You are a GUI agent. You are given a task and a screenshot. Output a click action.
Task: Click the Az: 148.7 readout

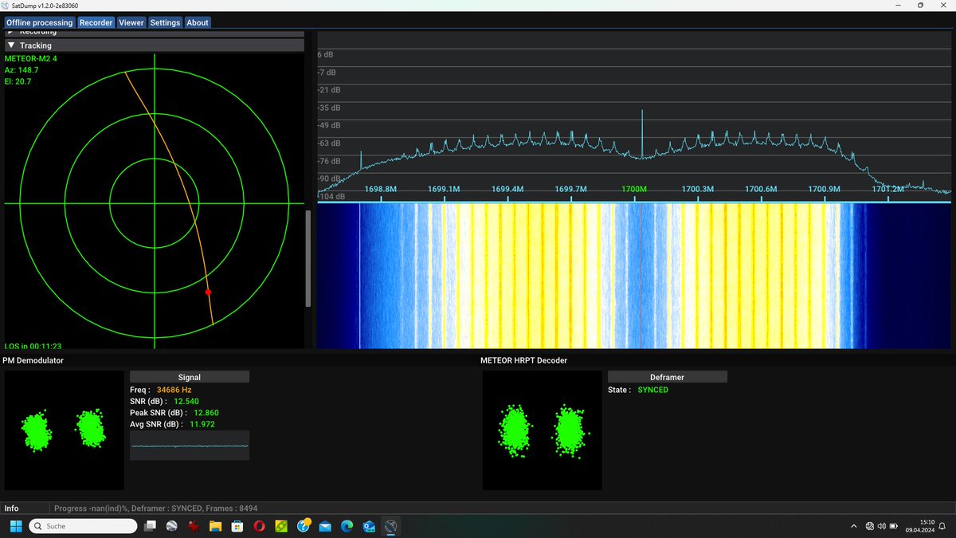tap(22, 70)
